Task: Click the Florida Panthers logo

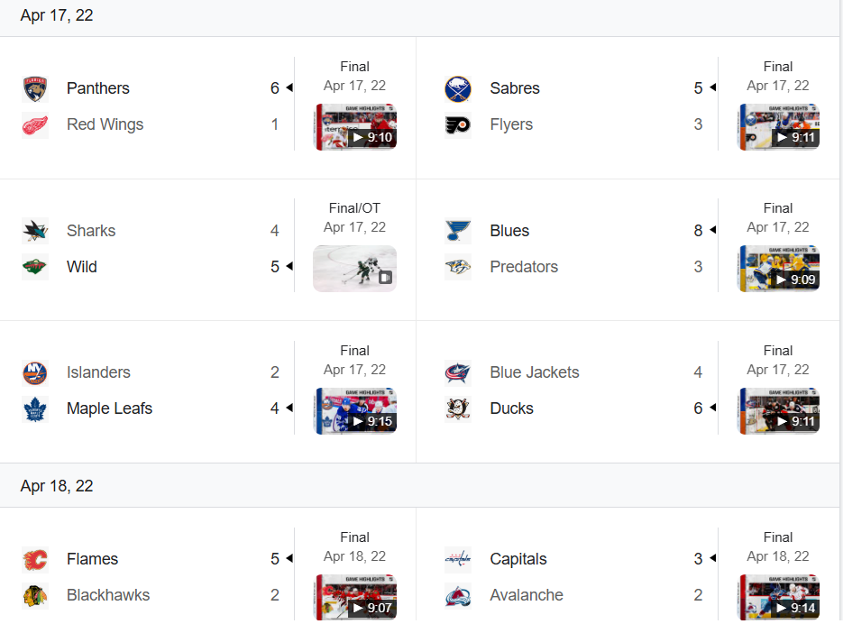Action: (35, 88)
